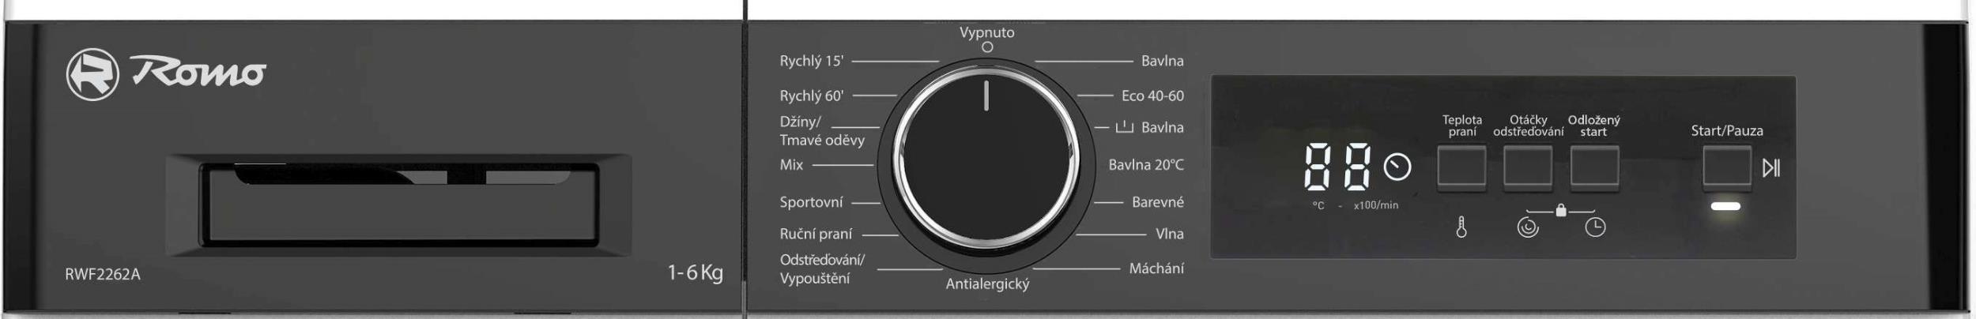Push the Odložený start button
Viewport: 1976px width, 319px height.
(1594, 167)
